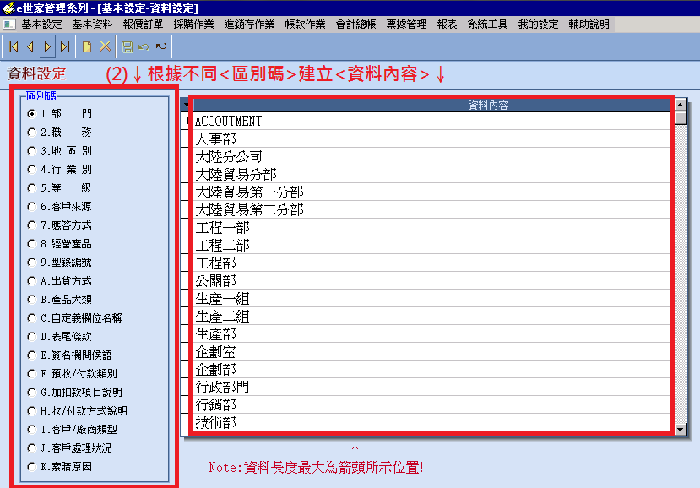The width and height of the screenshot is (700, 488).
Task: Click the delete X icon
Action: coord(105,46)
